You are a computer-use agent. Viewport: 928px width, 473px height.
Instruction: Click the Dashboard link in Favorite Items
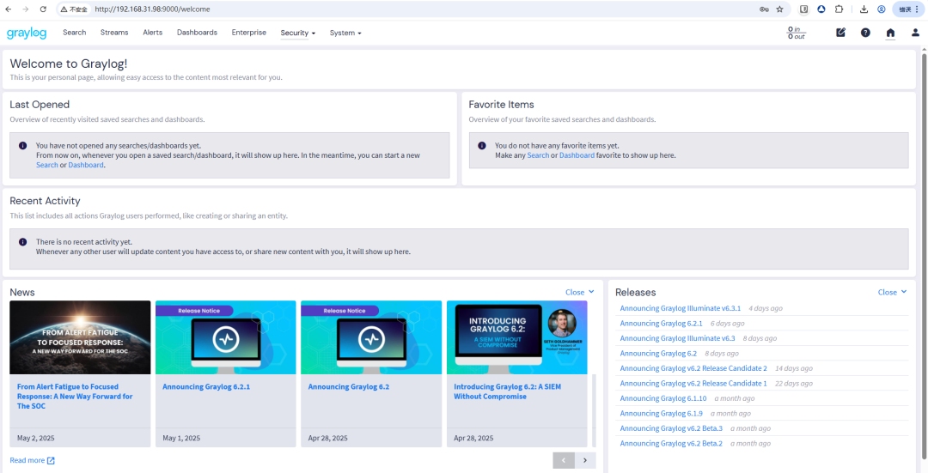(577, 155)
